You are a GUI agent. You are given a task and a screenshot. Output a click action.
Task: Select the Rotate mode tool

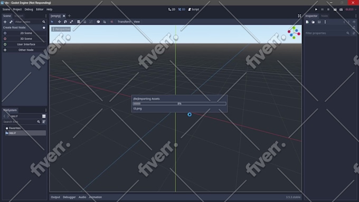tap(65, 22)
